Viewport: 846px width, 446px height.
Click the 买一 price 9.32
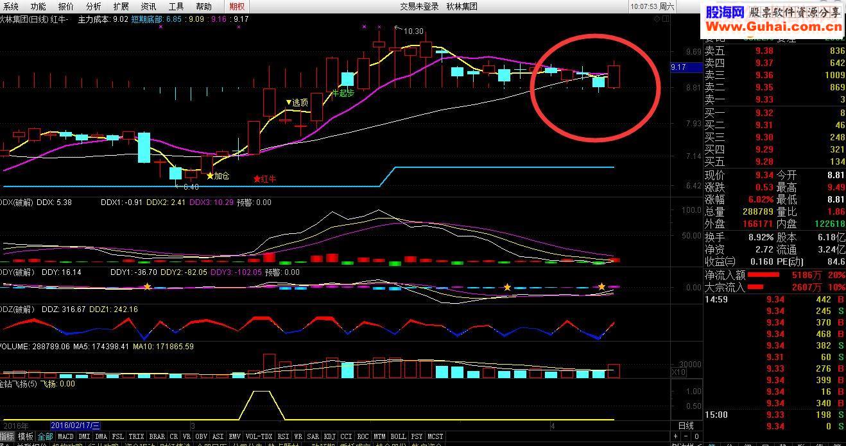pos(764,113)
